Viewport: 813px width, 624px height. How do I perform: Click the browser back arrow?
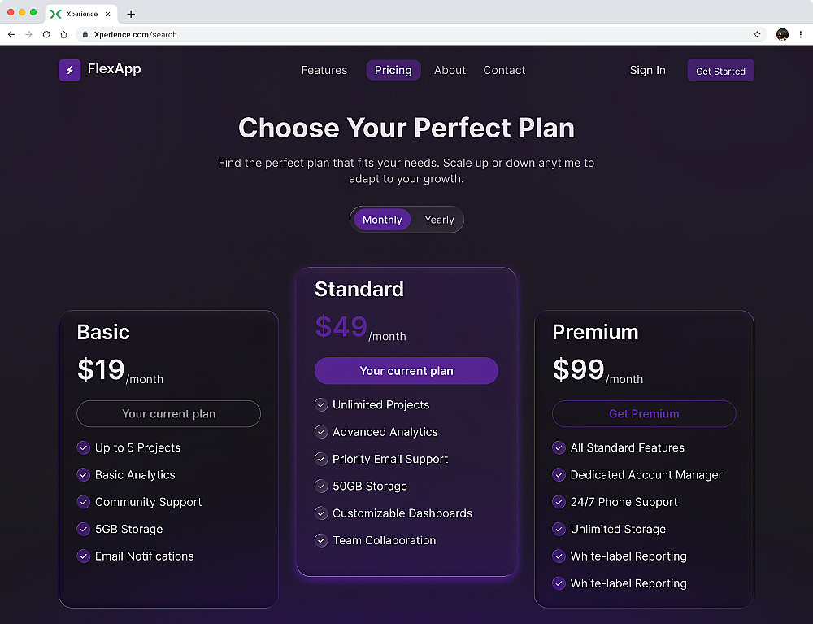(x=11, y=35)
